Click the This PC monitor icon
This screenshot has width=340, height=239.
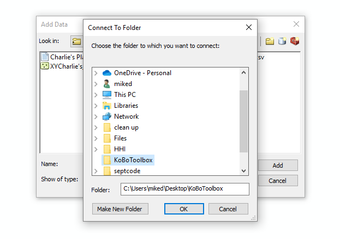pyautogui.click(x=107, y=95)
